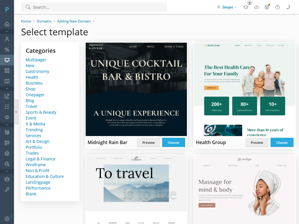Choose the Midnight Rain Bar template
This screenshot has height=224, width=299.
tap(173, 143)
